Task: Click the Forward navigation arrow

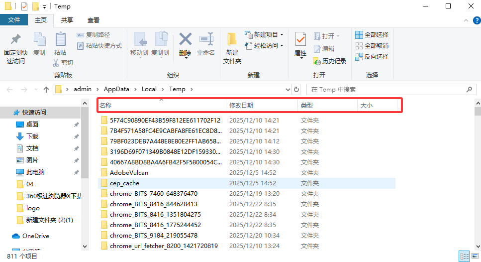Action: 24,90
